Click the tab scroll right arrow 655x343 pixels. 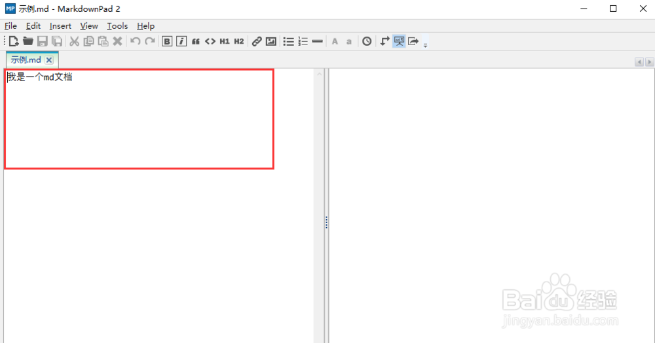pos(649,62)
